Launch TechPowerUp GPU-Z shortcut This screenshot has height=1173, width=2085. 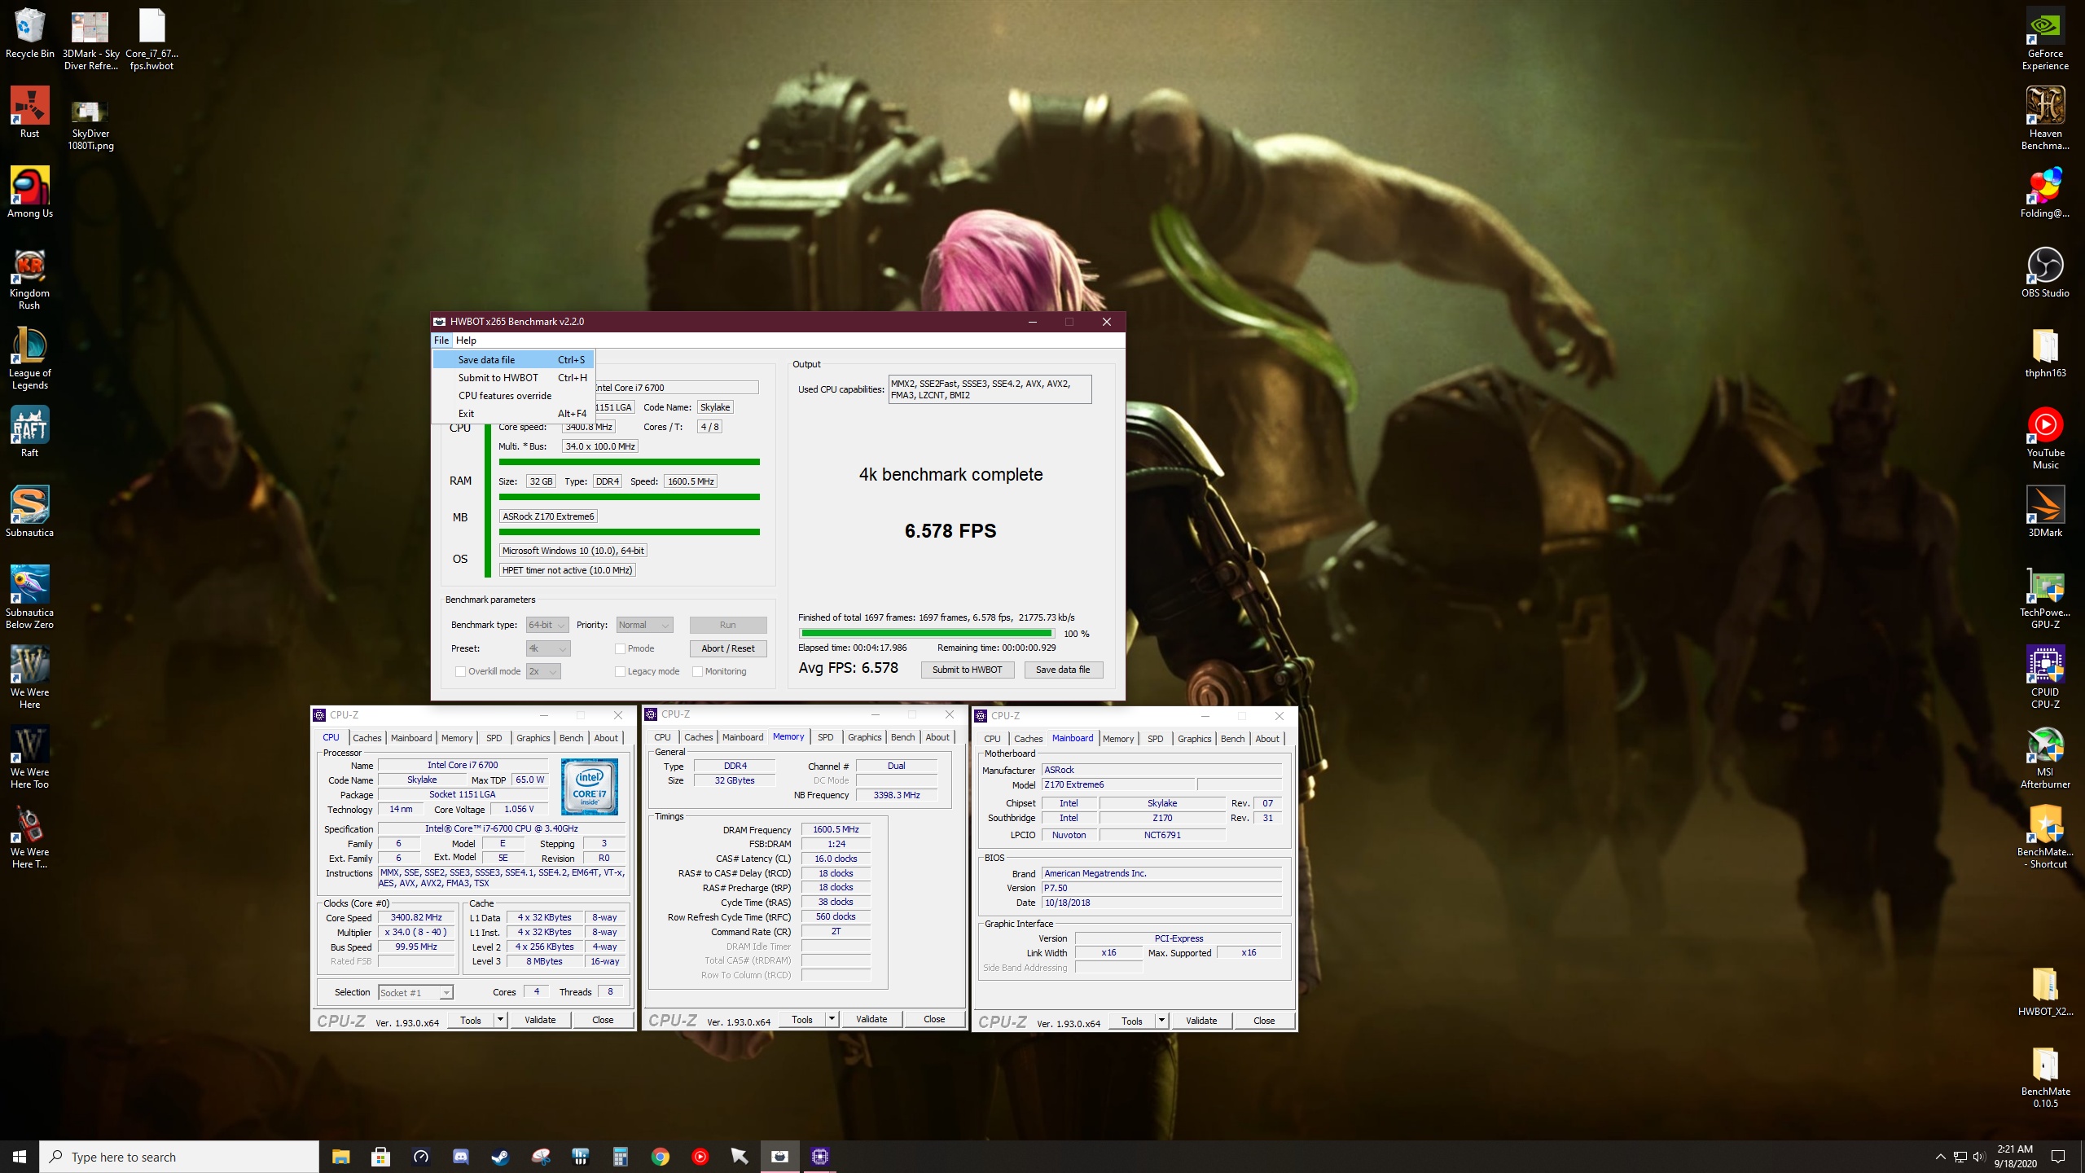point(2045,598)
